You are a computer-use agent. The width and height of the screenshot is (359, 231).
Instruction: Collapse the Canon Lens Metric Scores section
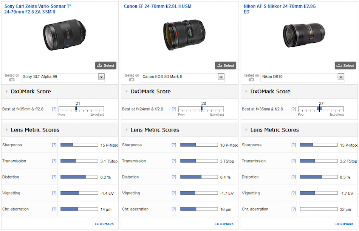126,130
